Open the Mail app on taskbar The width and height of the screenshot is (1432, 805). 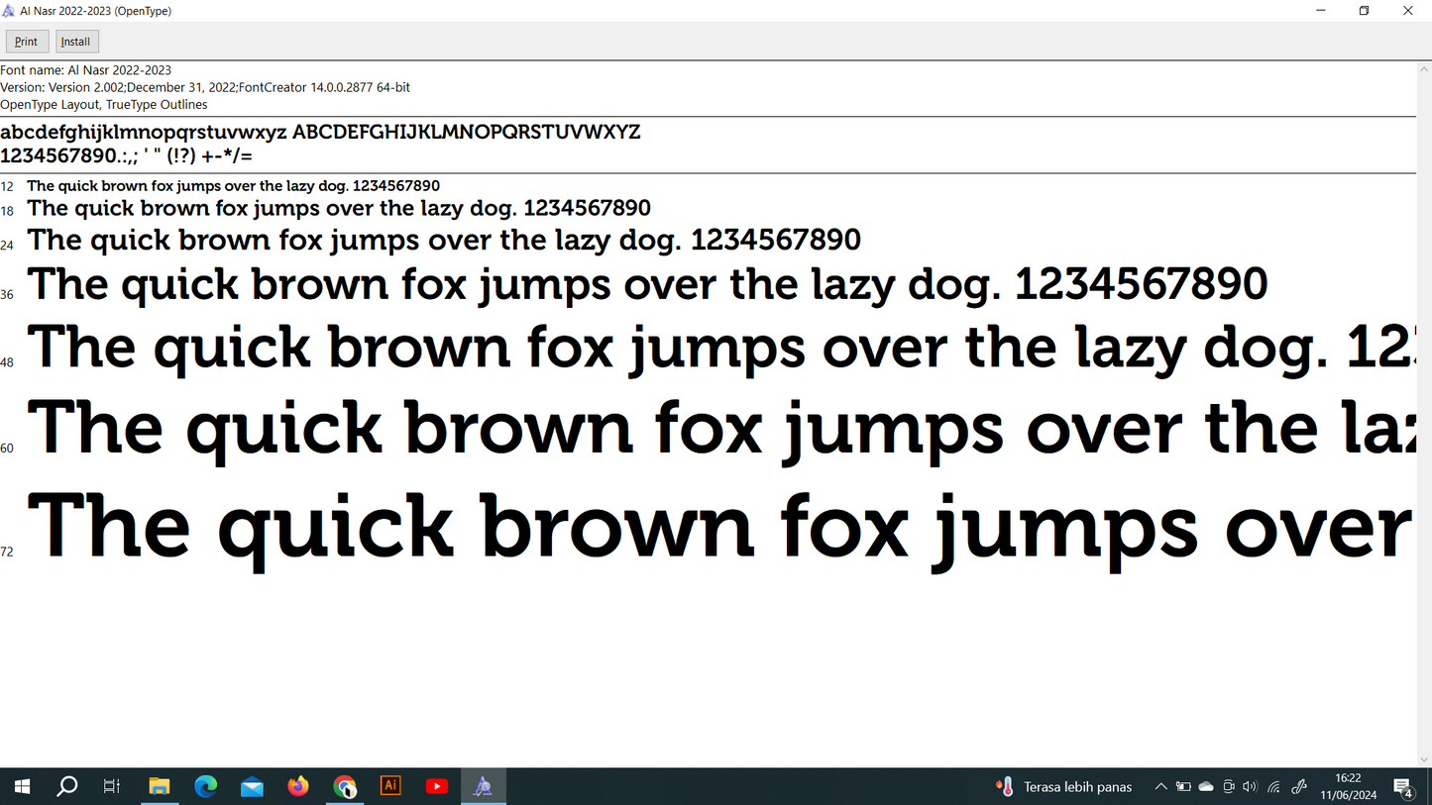pos(252,787)
